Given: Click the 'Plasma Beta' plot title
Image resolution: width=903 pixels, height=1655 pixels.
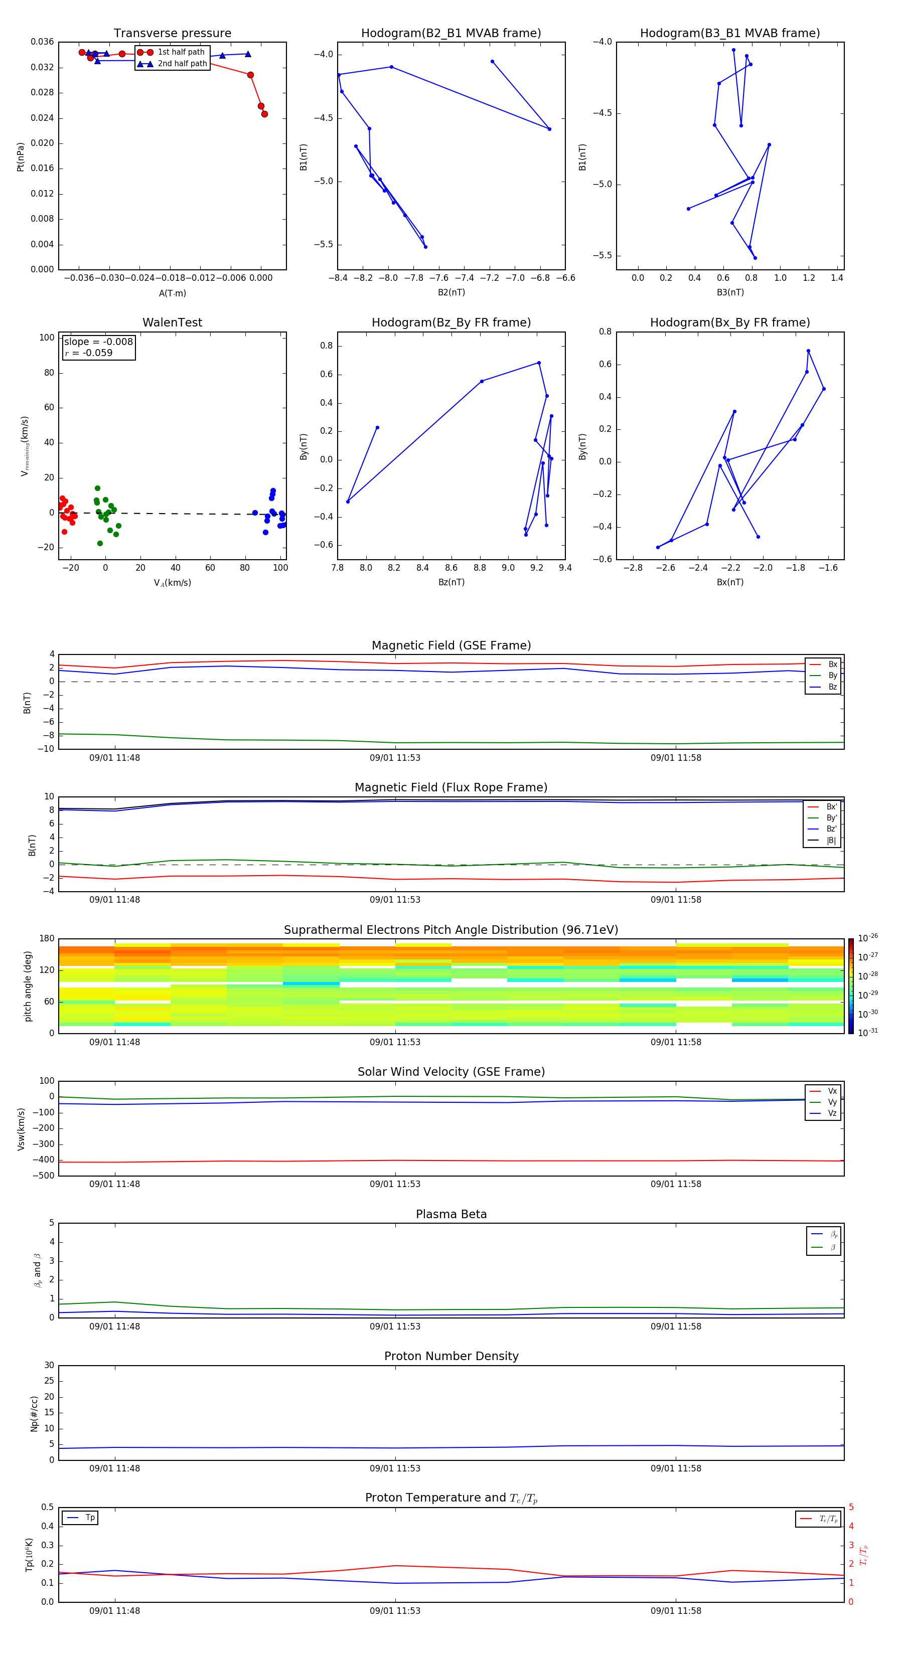Looking at the screenshot, I should point(451,1214).
